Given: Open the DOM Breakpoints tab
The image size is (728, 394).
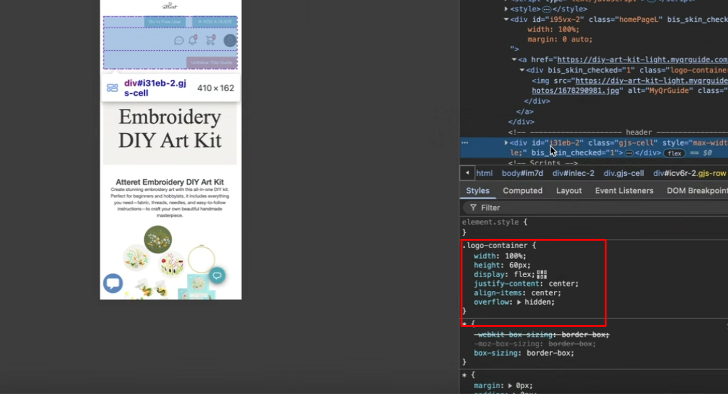Looking at the screenshot, I should click(697, 190).
